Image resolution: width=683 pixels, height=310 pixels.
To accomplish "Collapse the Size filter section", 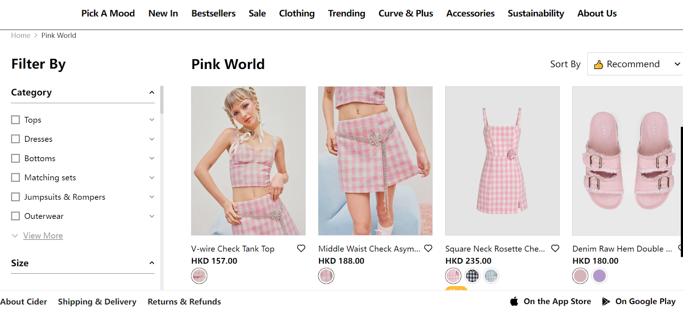I will pyautogui.click(x=152, y=263).
